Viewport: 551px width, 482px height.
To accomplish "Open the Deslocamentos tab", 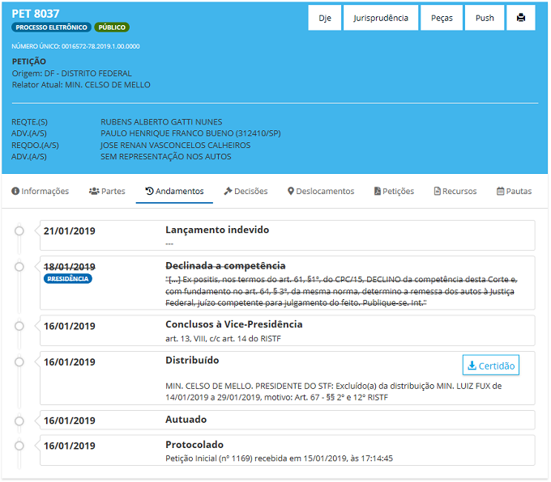I will coord(321,191).
